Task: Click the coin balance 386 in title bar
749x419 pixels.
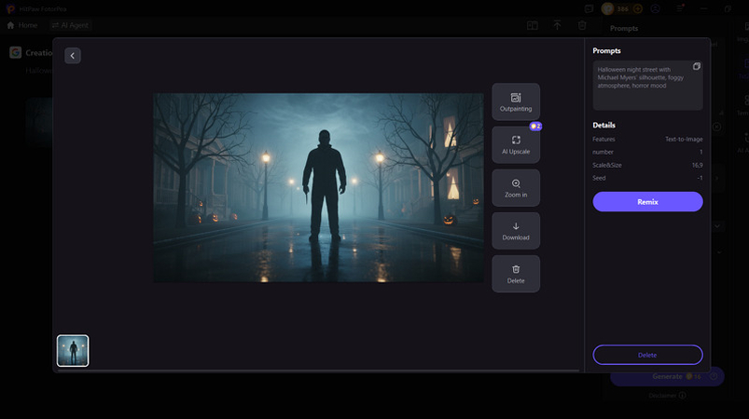Action: [x=622, y=8]
